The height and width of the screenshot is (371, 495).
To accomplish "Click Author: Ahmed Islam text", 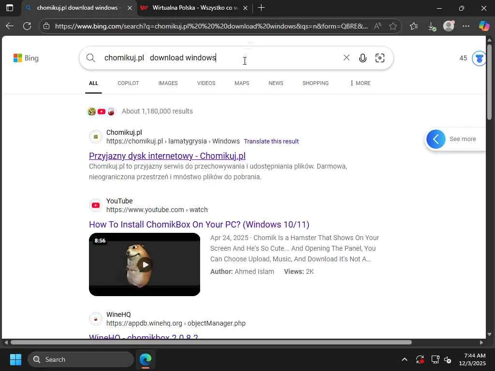I will [242, 271].
